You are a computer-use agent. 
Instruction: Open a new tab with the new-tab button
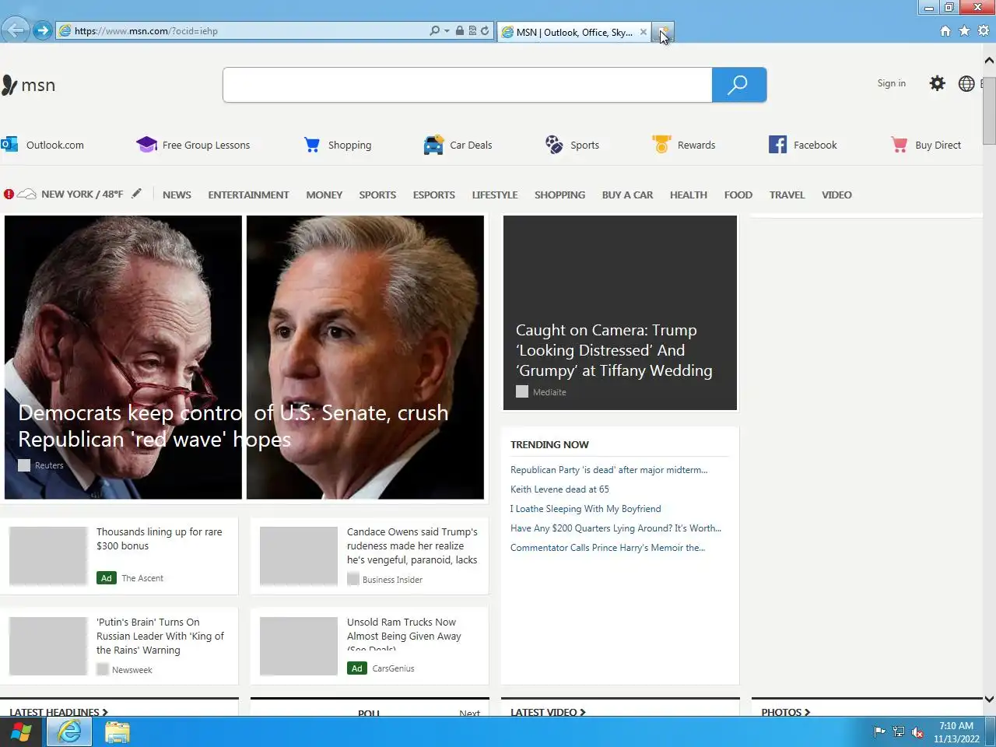[663, 32]
